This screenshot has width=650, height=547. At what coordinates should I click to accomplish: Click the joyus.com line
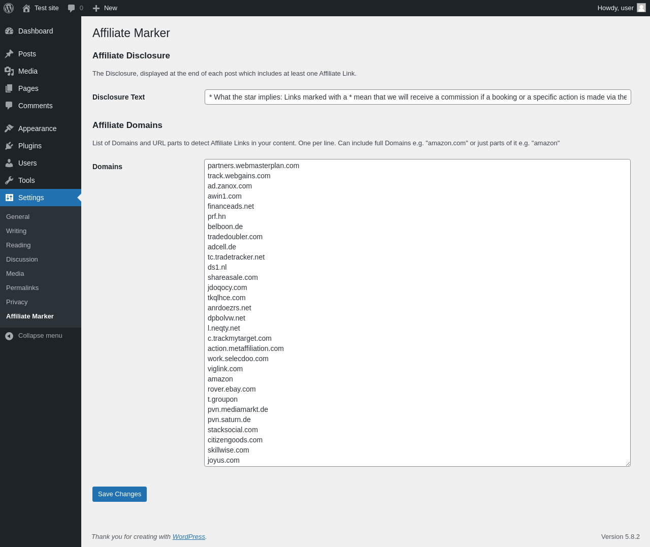(x=223, y=460)
